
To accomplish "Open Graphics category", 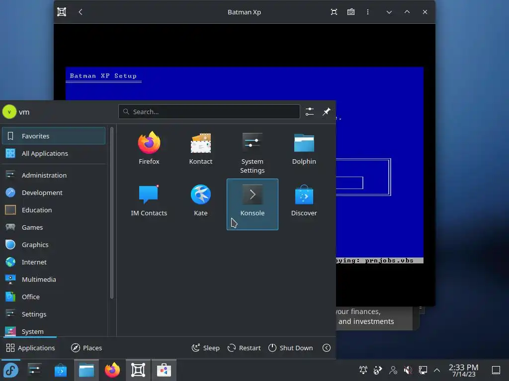I will (x=54, y=245).
